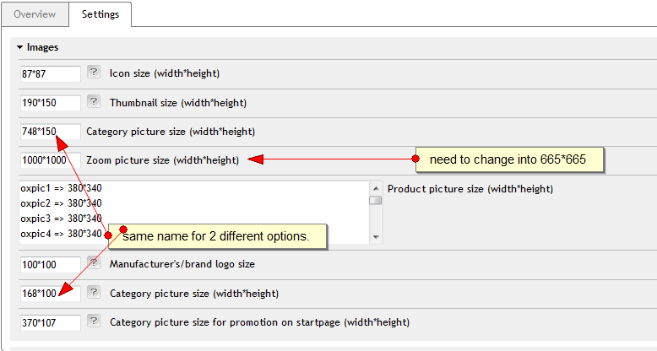This screenshot has height=351, width=657.
Task: Click help icon next to Icon size
Action: pyautogui.click(x=94, y=73)
